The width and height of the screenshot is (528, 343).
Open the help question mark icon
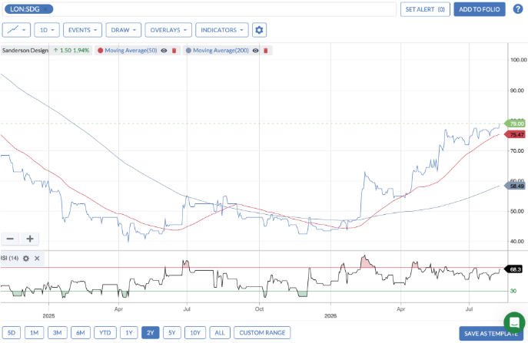pos(517,9)
